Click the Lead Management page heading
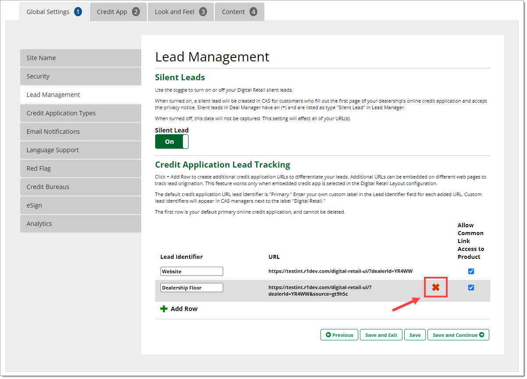Screen dimensions: 527x379 (x=212, y=57)
